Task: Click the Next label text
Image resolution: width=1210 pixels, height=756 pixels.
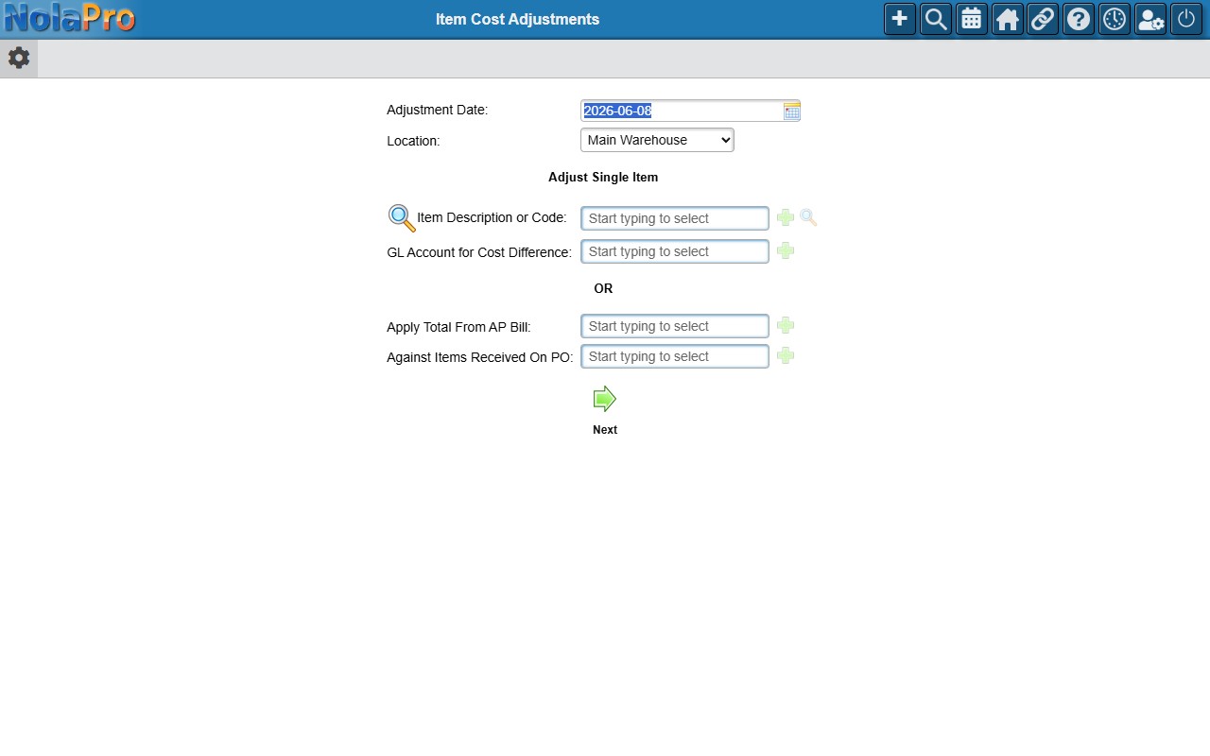Action: pyautogui.click(x=605, y=430)
